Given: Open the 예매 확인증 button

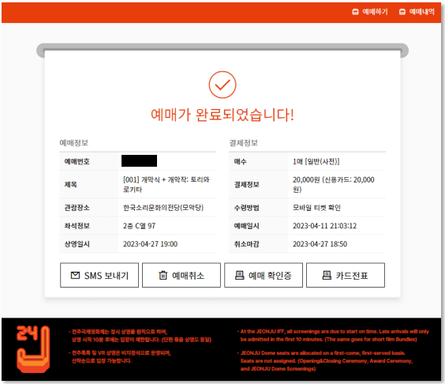Looking at the screenshot, I should point(264,275).
